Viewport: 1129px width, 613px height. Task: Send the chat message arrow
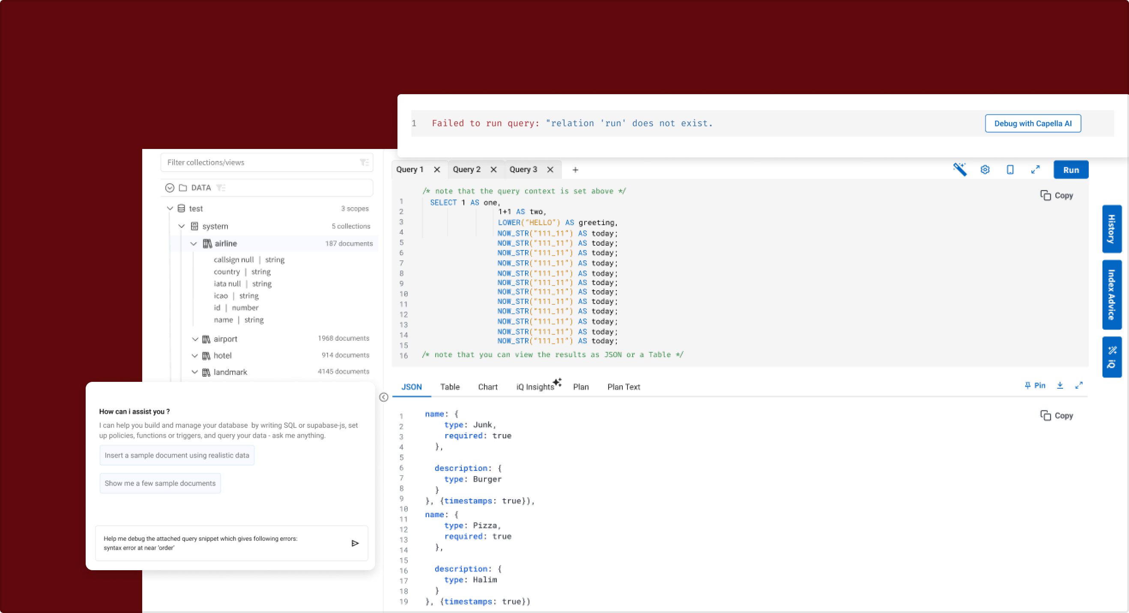click(355, 543)
